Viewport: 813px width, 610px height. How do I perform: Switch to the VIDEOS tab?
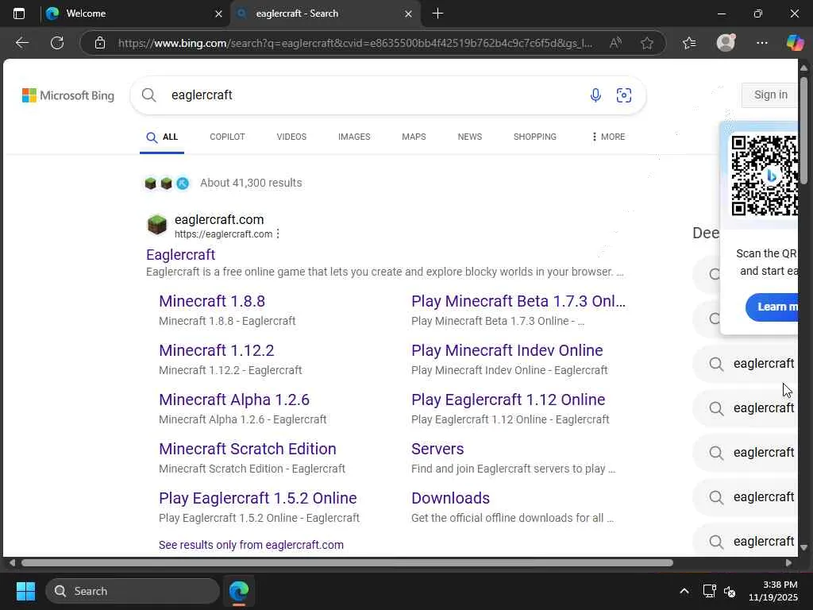pyautogui.click(x=291, y=137)
